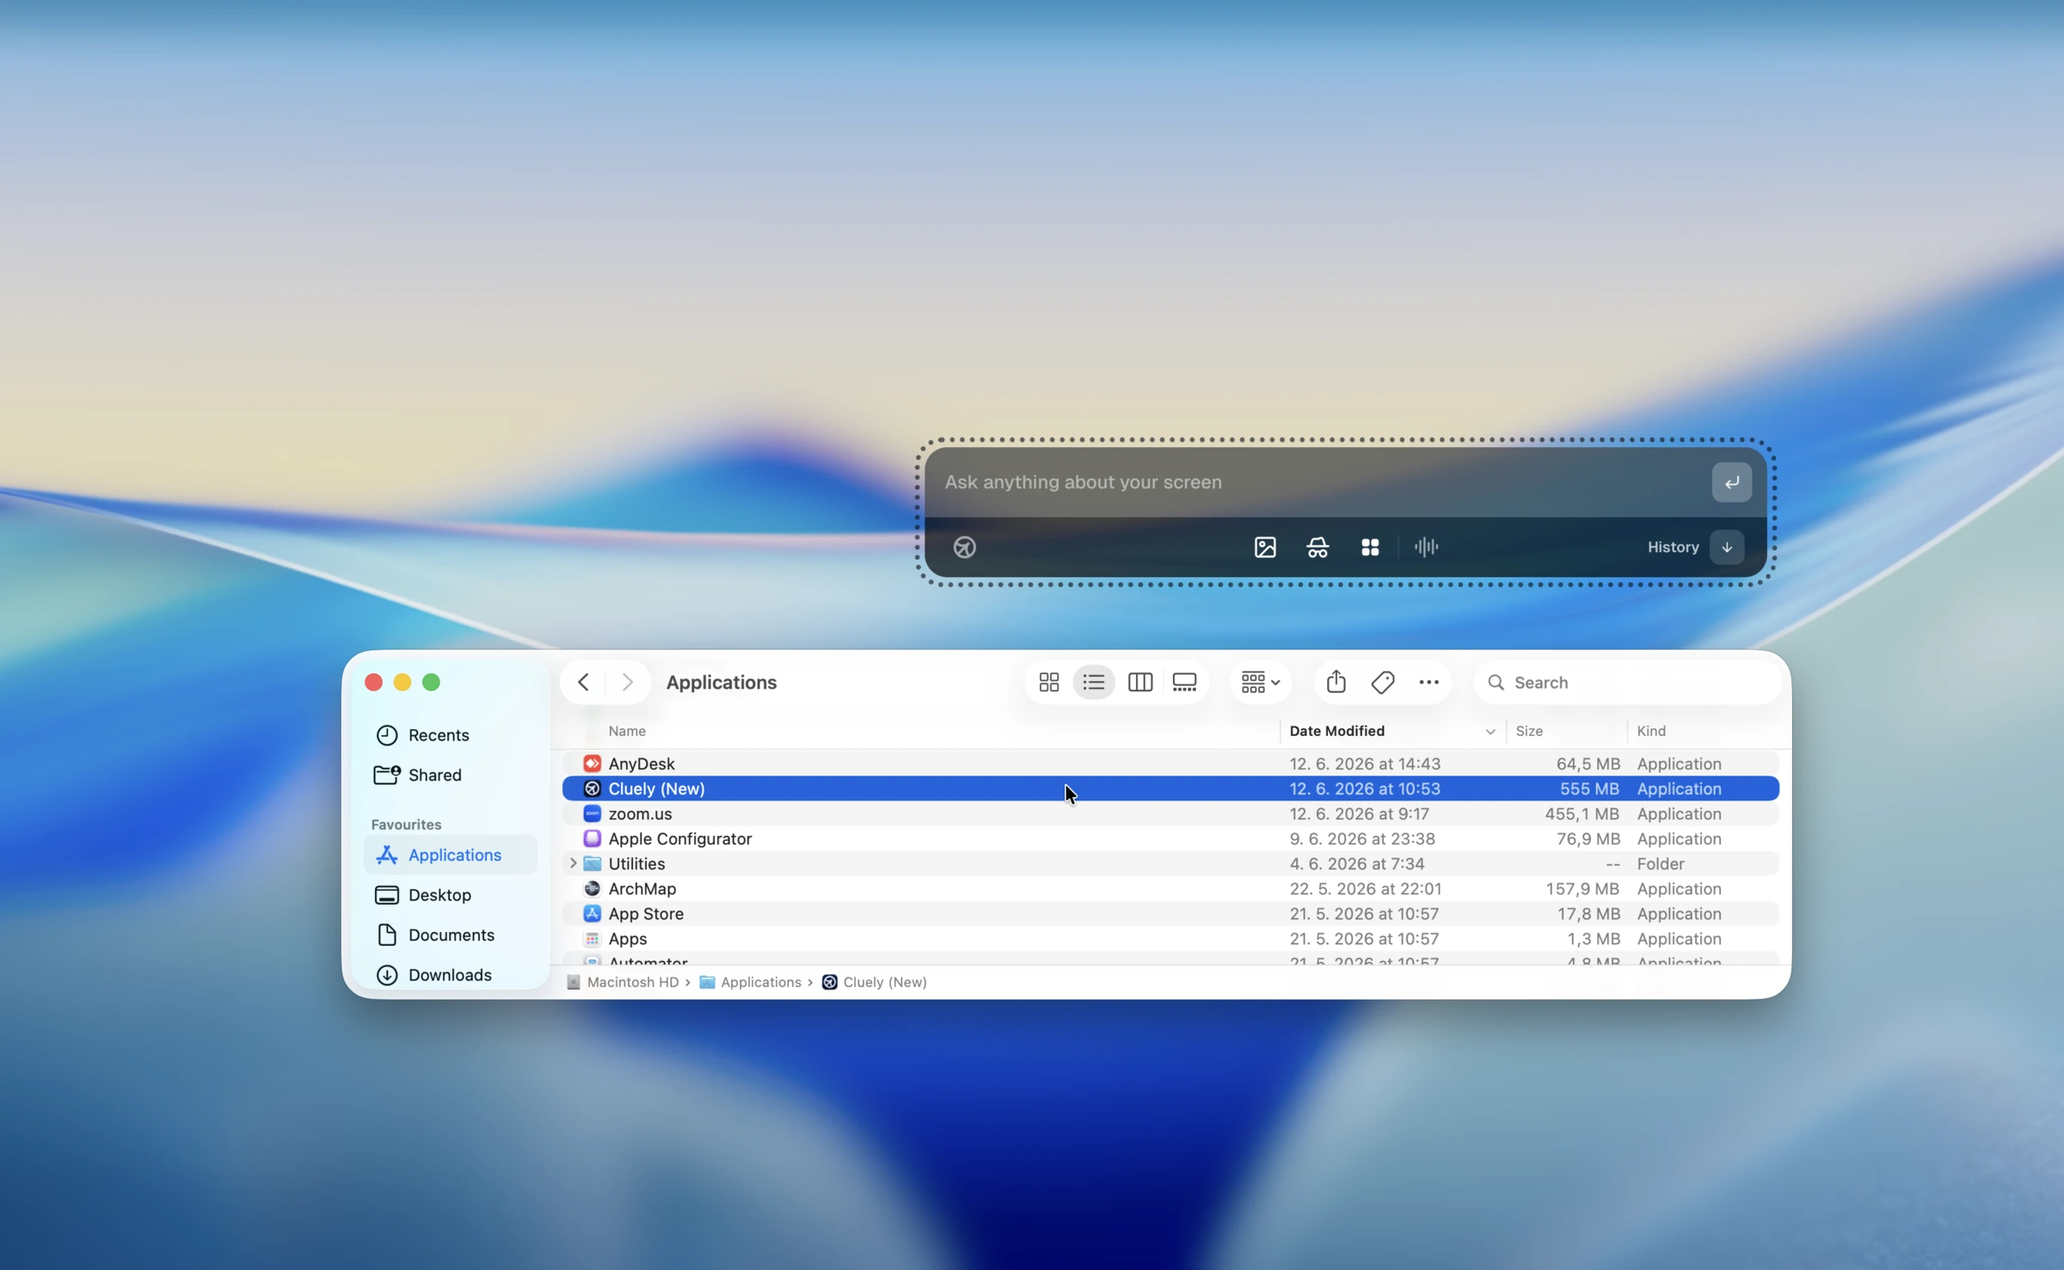
Task: Click the AnyDesk app icon
Action: tap(592, 764)
